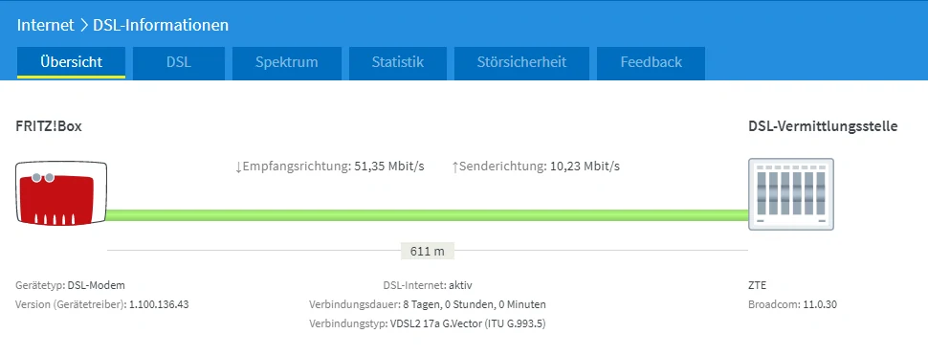
Task: Click the DSL-Informationen breadcrumb title
Action: point(161,26)
